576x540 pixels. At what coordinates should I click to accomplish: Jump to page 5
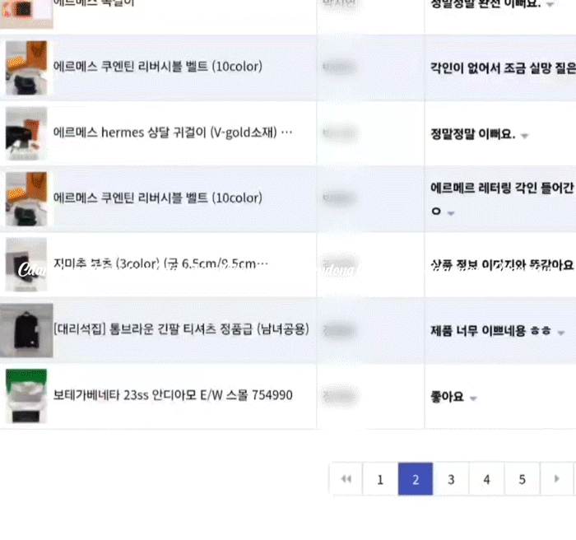coord(522,479)
